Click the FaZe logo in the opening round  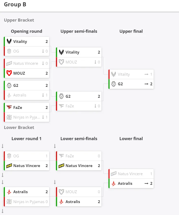9,107
